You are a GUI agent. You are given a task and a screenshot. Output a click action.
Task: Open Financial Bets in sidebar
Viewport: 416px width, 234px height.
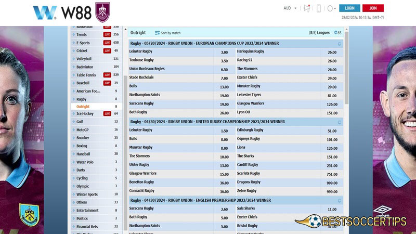click(x=87, y=227)
